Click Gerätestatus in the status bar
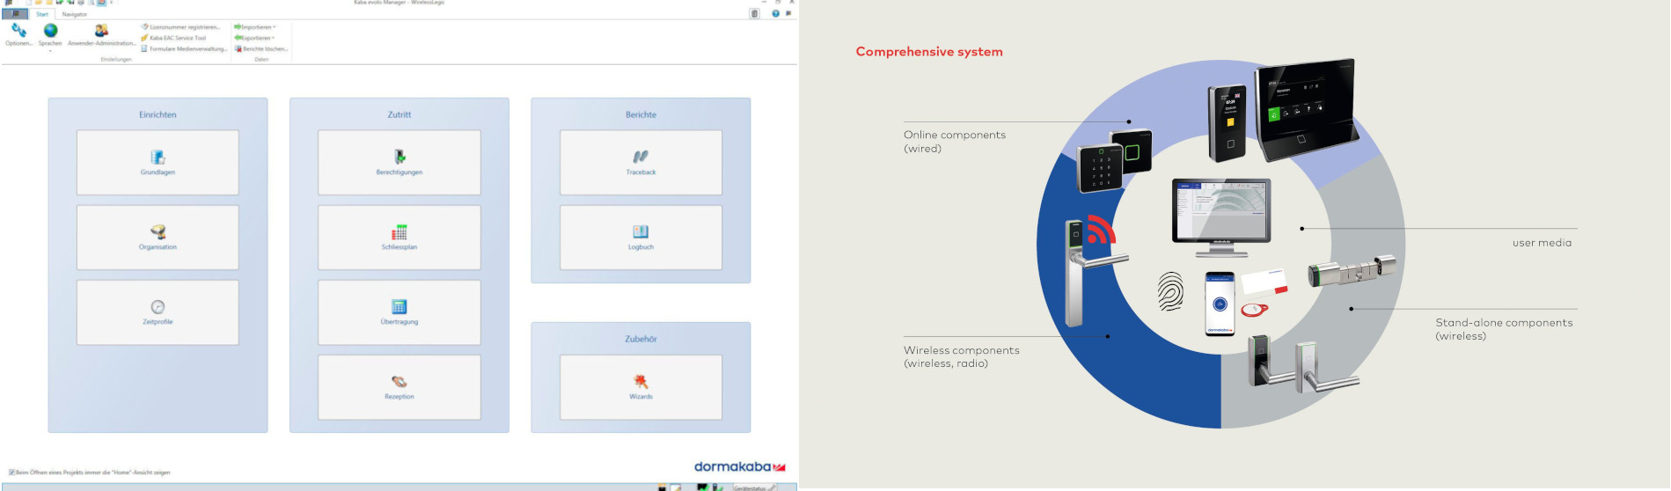 (753, 487)
